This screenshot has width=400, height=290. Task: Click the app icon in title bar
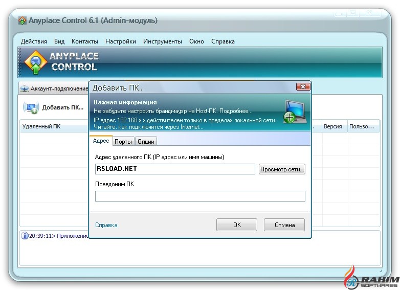click(23, 20)
